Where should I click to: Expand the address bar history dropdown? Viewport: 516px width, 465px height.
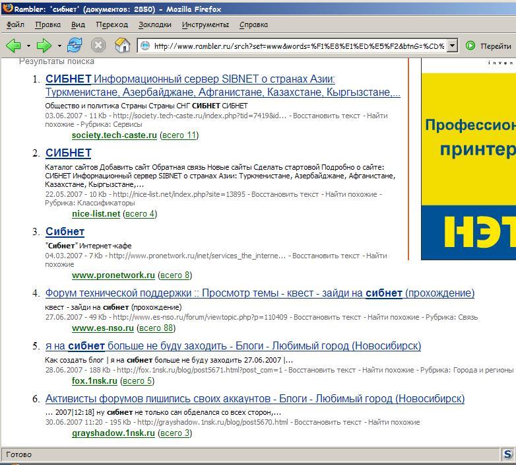pyautogui.click(x=453, y=46)
